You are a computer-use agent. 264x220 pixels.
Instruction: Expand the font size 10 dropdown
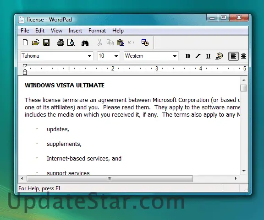pos(116,56)
